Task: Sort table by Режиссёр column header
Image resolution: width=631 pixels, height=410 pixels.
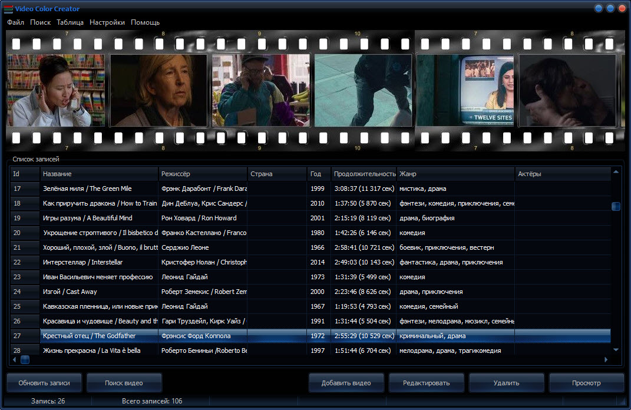Action: (x=203, y=174)
